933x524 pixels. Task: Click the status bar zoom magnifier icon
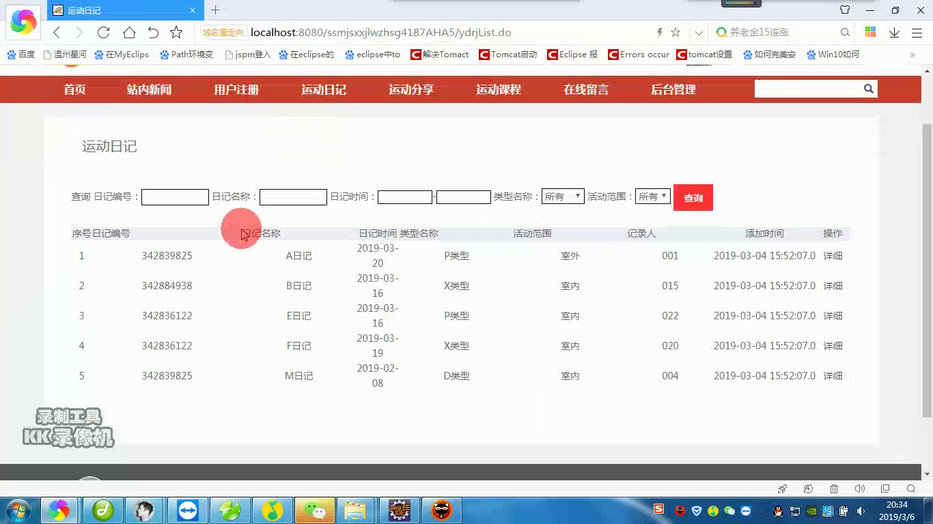point(911,489)
